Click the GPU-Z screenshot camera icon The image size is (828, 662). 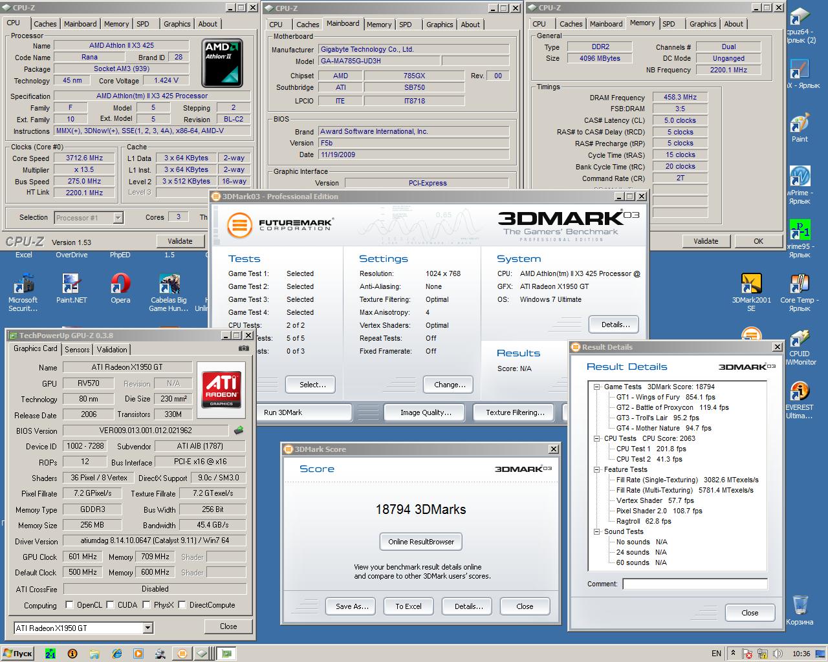tap(243, 348)
